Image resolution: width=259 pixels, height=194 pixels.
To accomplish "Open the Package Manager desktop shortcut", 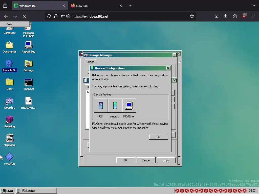I will click(x=28, y=30).
